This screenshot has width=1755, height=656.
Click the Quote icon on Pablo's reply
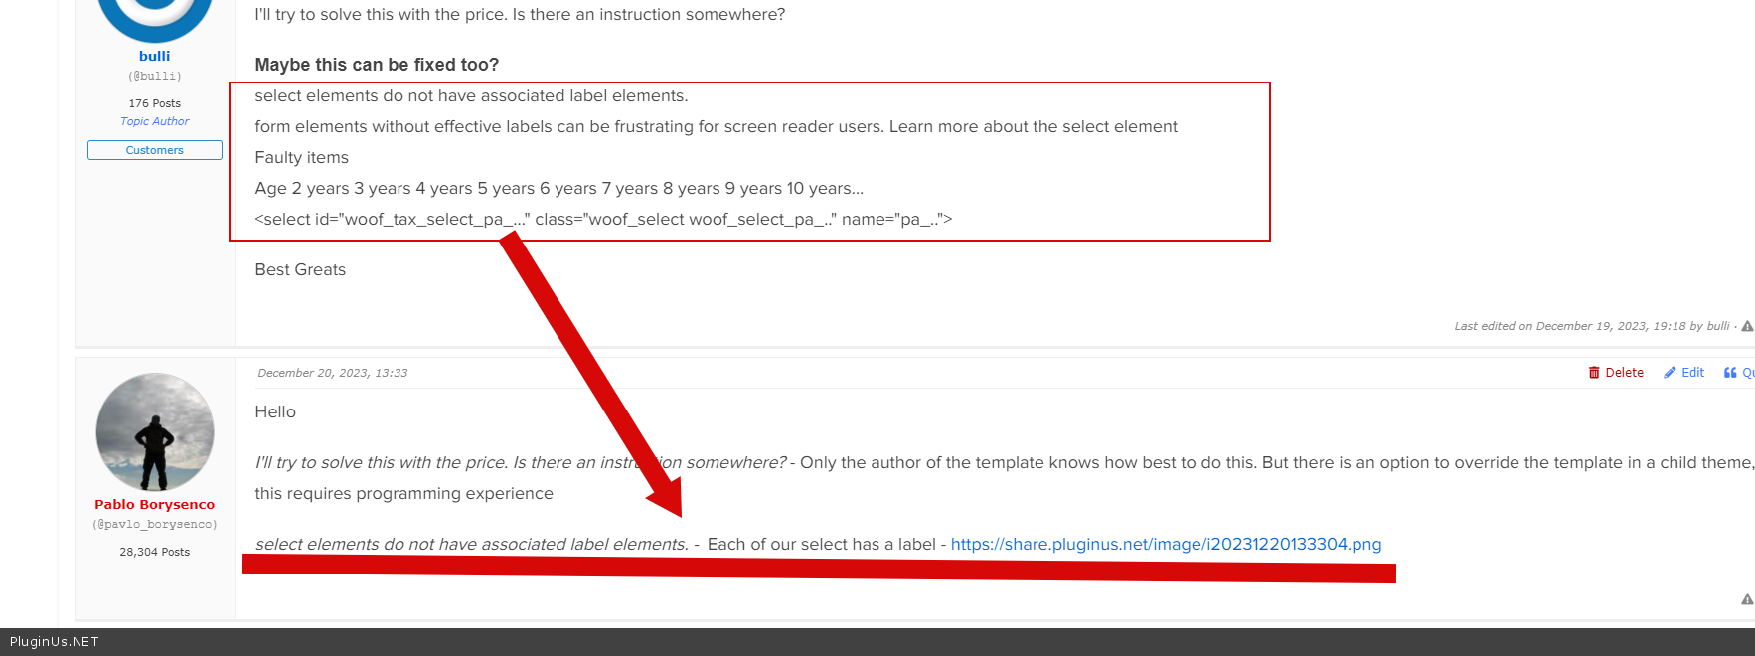click(1730, 373)
